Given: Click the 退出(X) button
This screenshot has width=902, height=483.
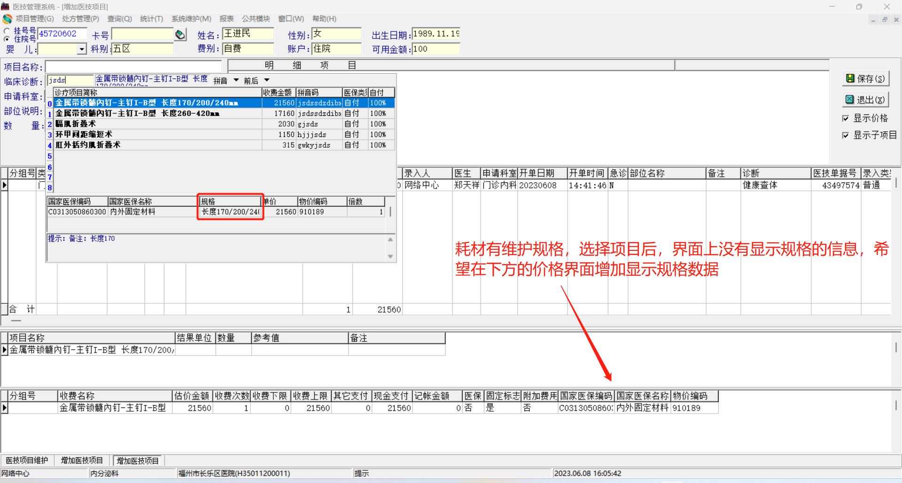Looking at the screenshot, I should tap(865, 99).
